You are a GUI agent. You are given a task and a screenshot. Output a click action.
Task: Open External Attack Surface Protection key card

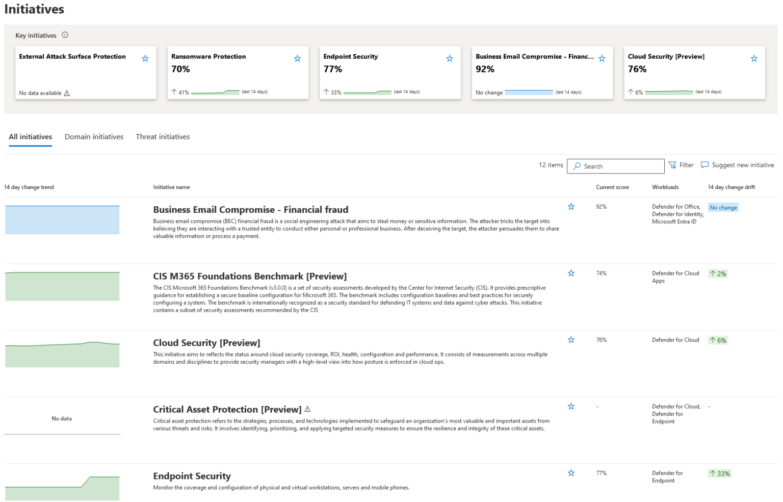click(x=86, y=72)
